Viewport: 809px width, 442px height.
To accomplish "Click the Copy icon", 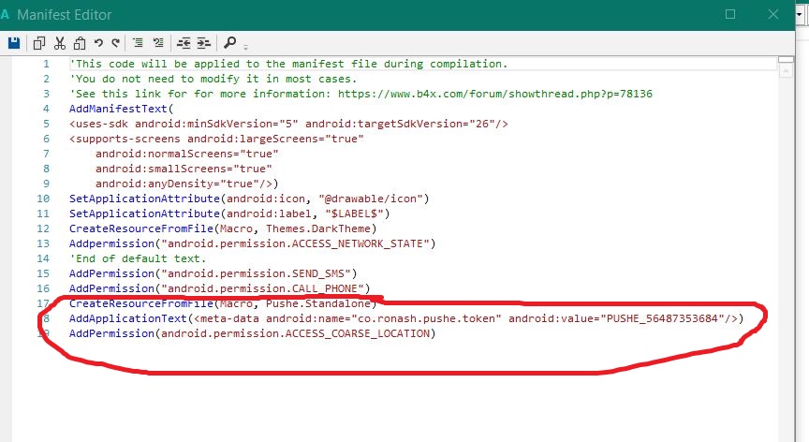I will coord(39,43).
